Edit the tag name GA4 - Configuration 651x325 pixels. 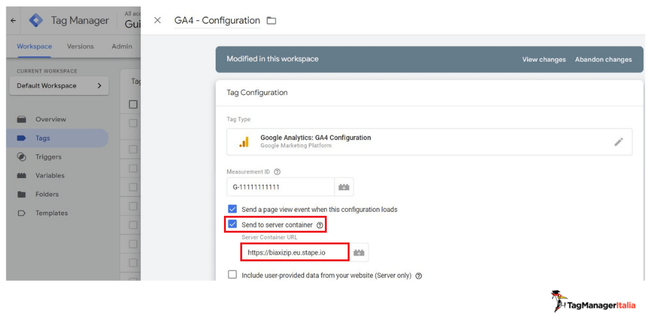(217, 20)
